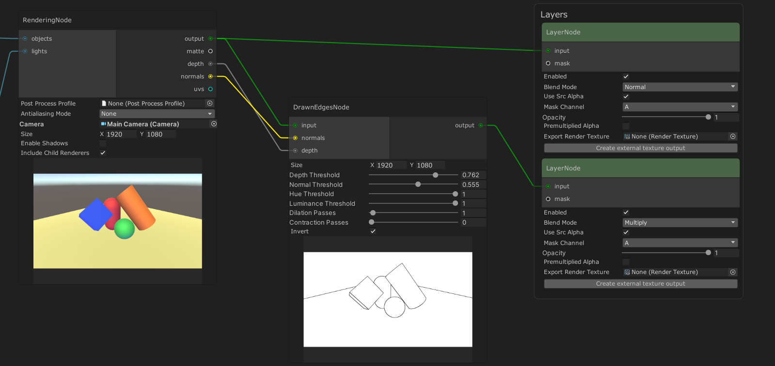The image size is (775, 366).
Task: Click the depth input port on DrawnEdgesNode
Action: (295, 151)
